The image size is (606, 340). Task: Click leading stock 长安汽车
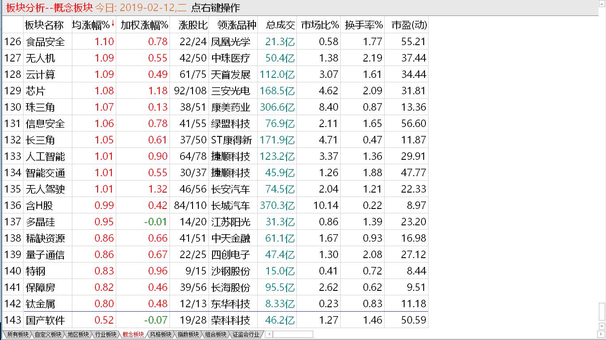tap(231, 189)
